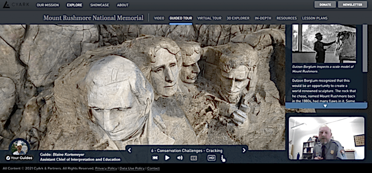Image resolution: width=372 pixels, height=173 pixels.
Task: Open the Showcase menu
Action: click(x=100, y=5)
